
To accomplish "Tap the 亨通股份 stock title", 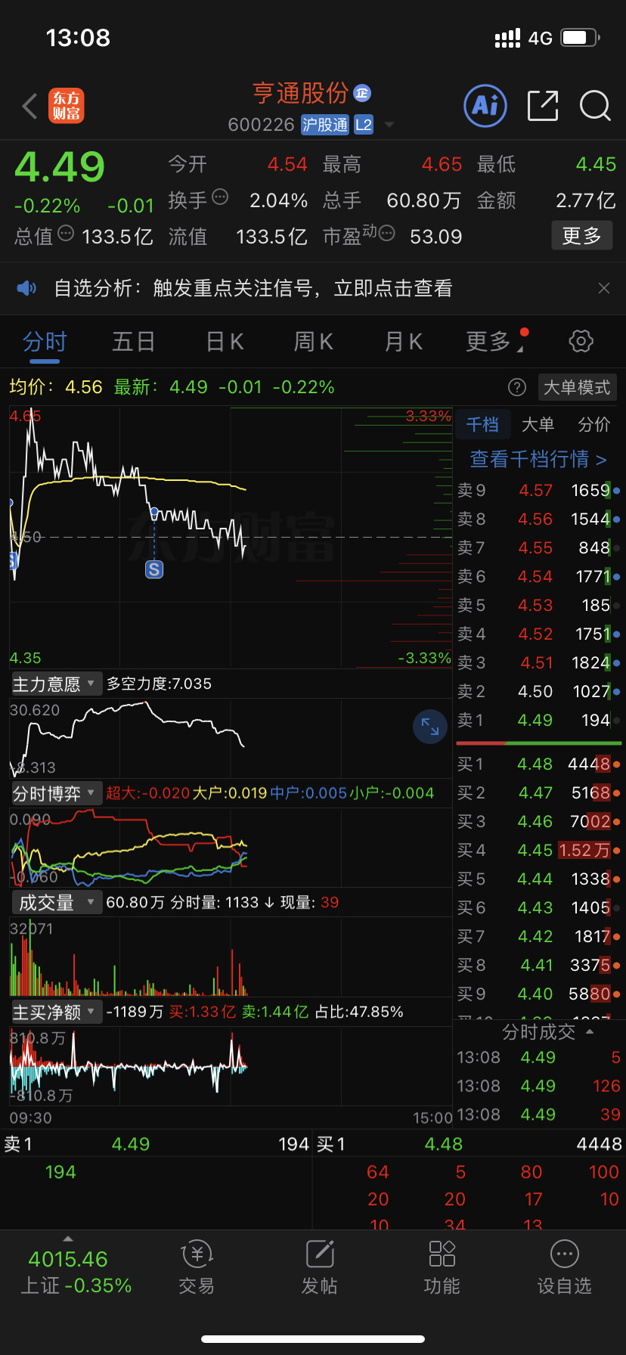I will coord(300,93).
